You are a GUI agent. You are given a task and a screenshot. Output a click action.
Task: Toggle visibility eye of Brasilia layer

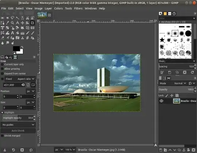point(162,101)
